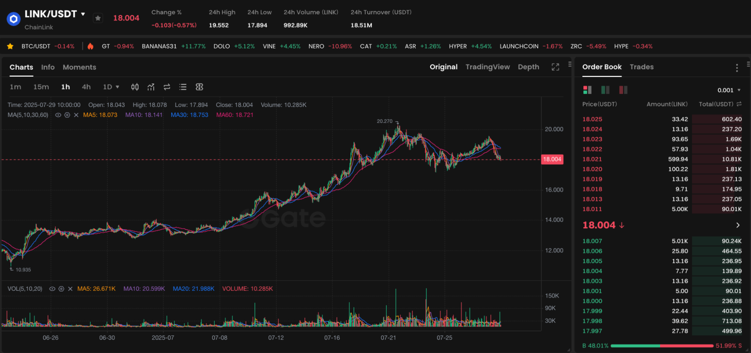Screen dimensions: 751x353
Task: Click the order book panel drag handle icon
Action: click(748, 64)
